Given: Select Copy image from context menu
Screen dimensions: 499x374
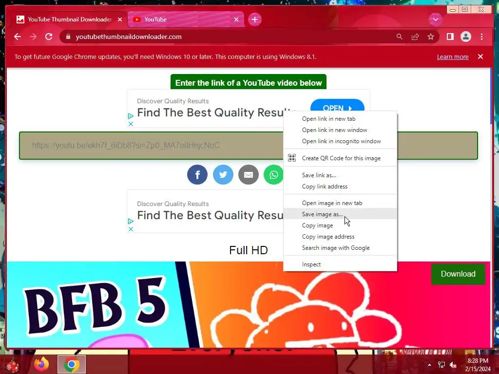Looking at the screenshot, I should (x=340, y=225).
